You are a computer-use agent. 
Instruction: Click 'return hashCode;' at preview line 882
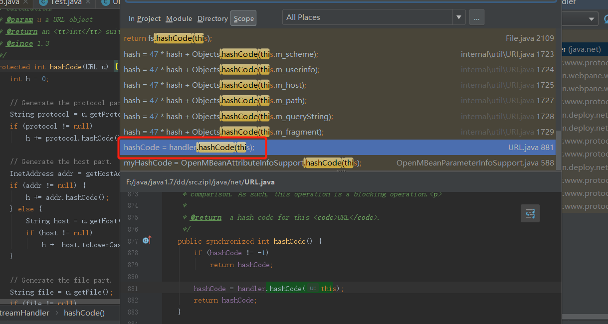[225, 300]
